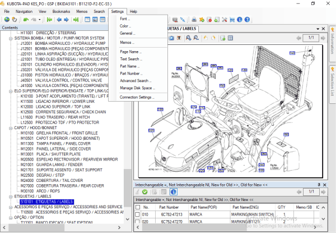Choose Font... from Settings menu
The width and height of the screenshot is (336, 233).
(x=138, y=19)
